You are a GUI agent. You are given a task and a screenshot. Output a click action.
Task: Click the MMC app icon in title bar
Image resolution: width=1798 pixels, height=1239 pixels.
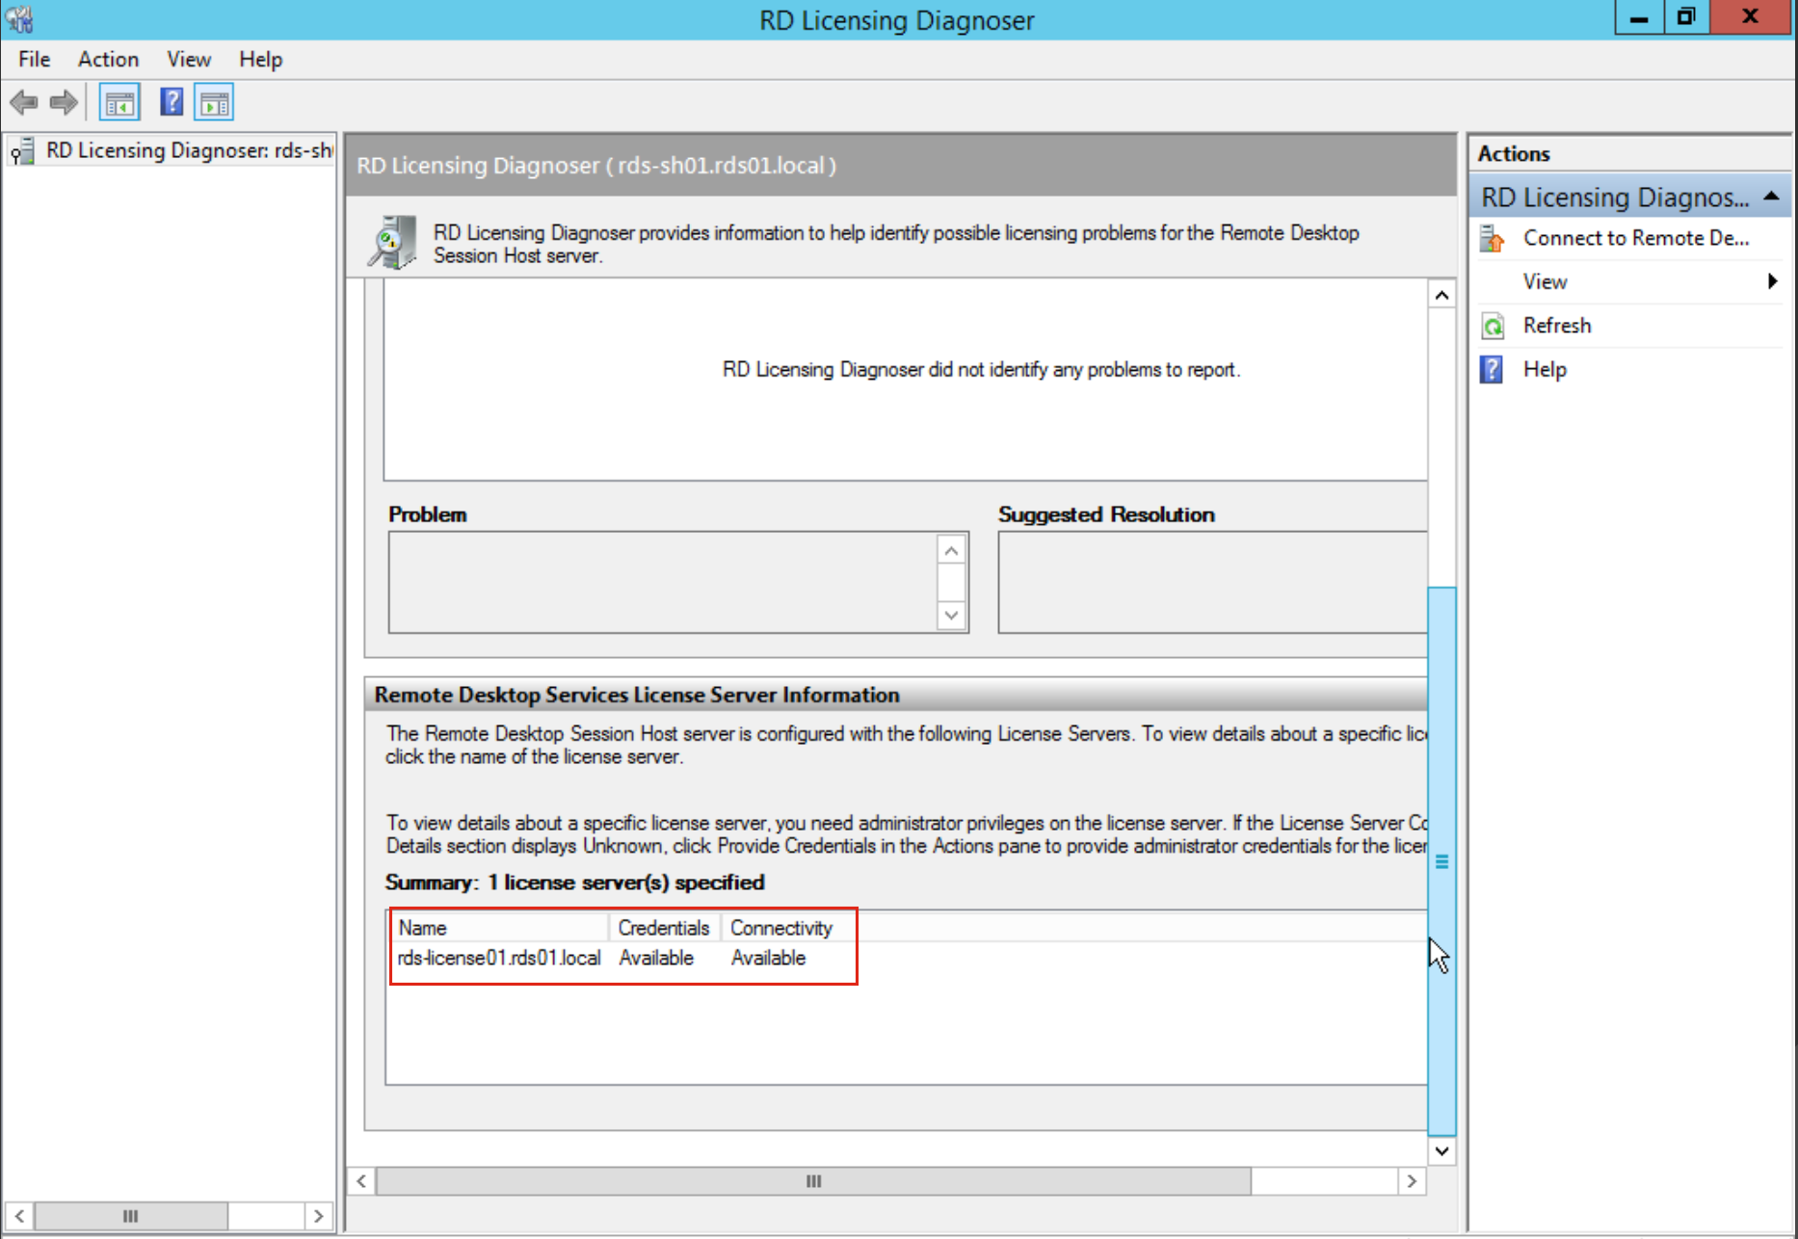point(19,18)
